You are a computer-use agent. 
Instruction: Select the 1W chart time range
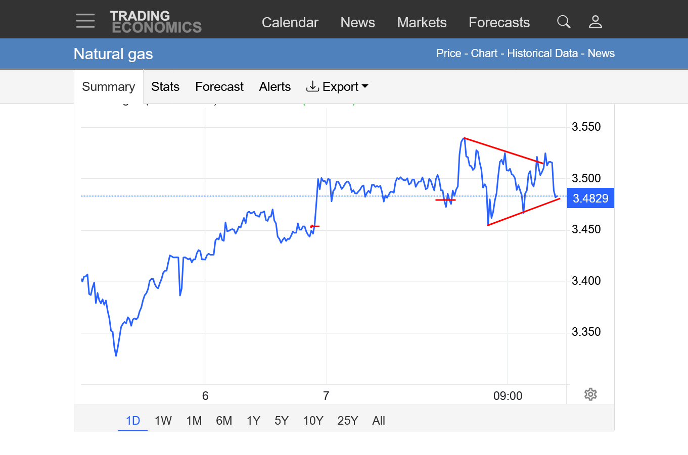click(163, 421)
